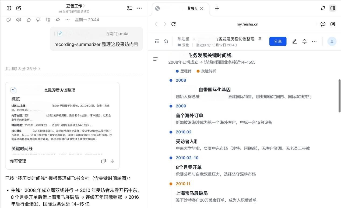
Task: Click the 里程碑 legend dot
Action: pos(177,71)
